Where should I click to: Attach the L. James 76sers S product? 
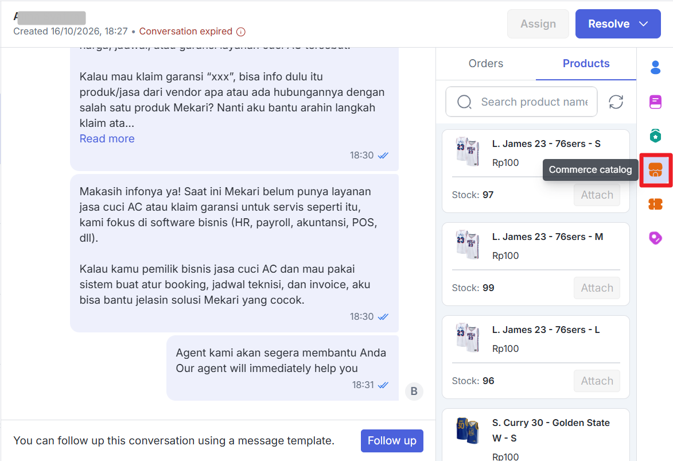coord(597,195)
